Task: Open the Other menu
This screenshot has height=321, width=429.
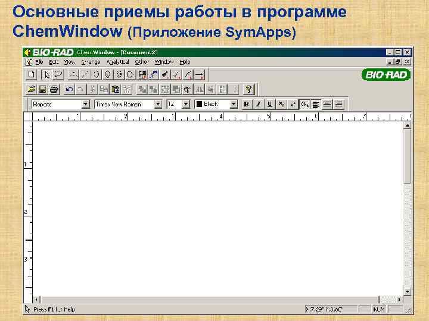Action: (x=141, y=62)
